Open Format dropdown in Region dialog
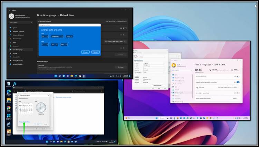The height and width of the screenshot is (147, 259). pyautogui.click(x=150, y=57)
